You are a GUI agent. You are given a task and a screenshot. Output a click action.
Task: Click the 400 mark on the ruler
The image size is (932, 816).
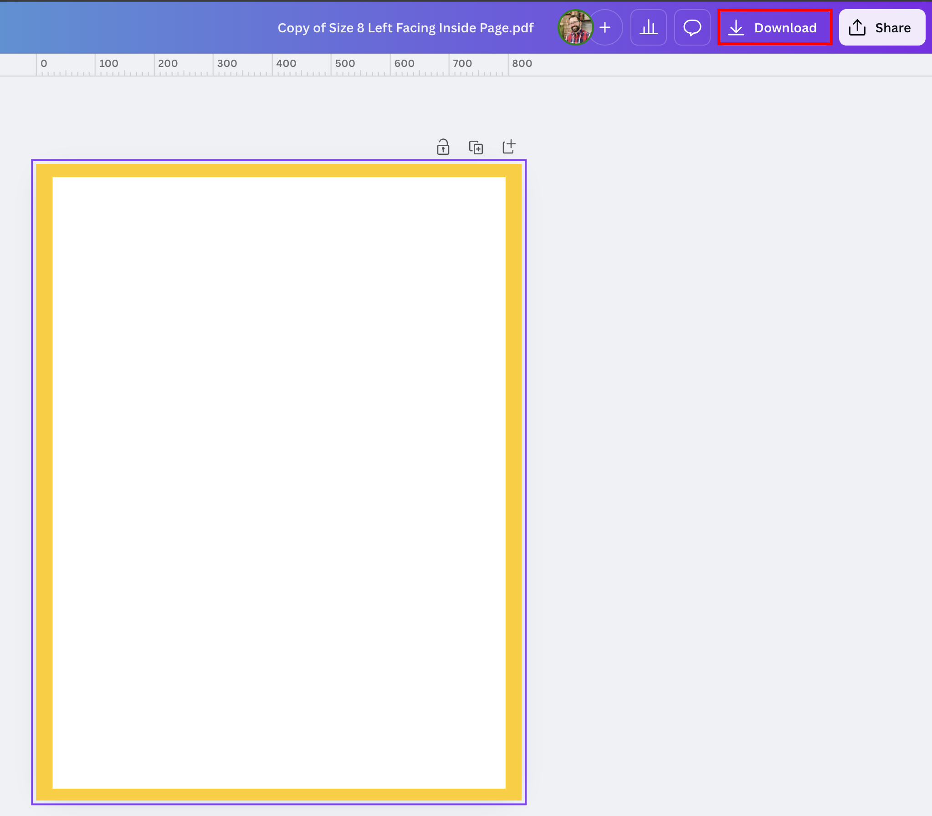286,64
